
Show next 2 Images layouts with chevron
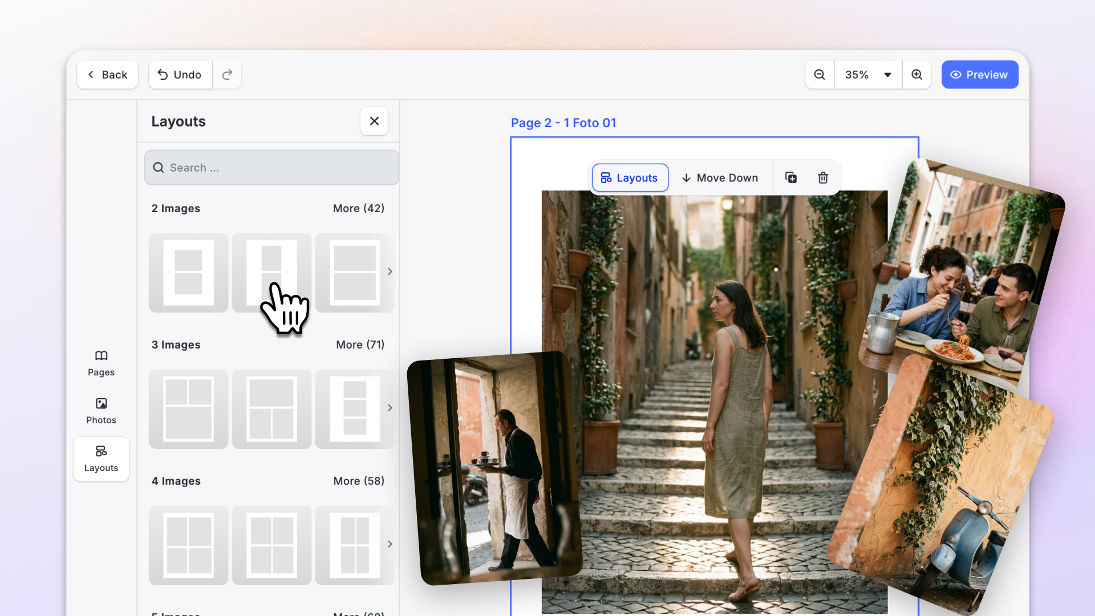coord(390,271)
